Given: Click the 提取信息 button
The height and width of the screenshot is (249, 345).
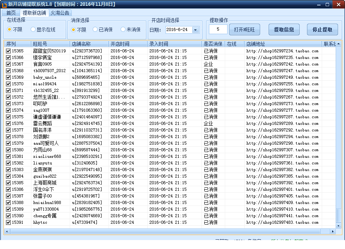Looking at the screenshot, I should (x=284, y=29).
